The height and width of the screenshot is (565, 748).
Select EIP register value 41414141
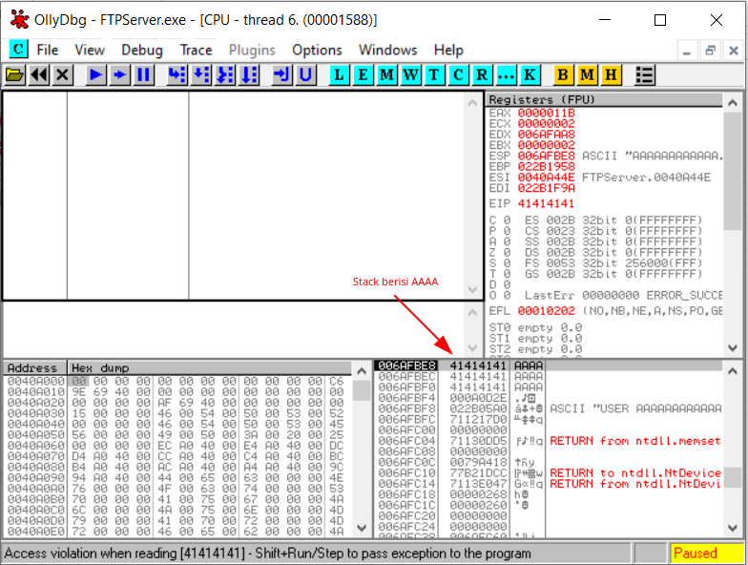tap(546, 204)
